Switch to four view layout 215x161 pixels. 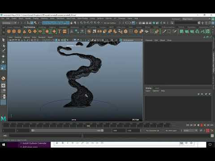[4, 91]
